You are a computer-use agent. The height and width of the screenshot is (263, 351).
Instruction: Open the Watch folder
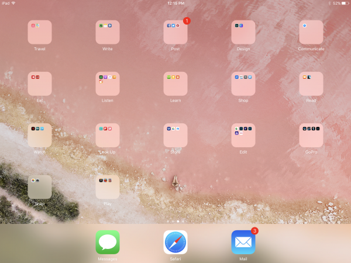40,136
